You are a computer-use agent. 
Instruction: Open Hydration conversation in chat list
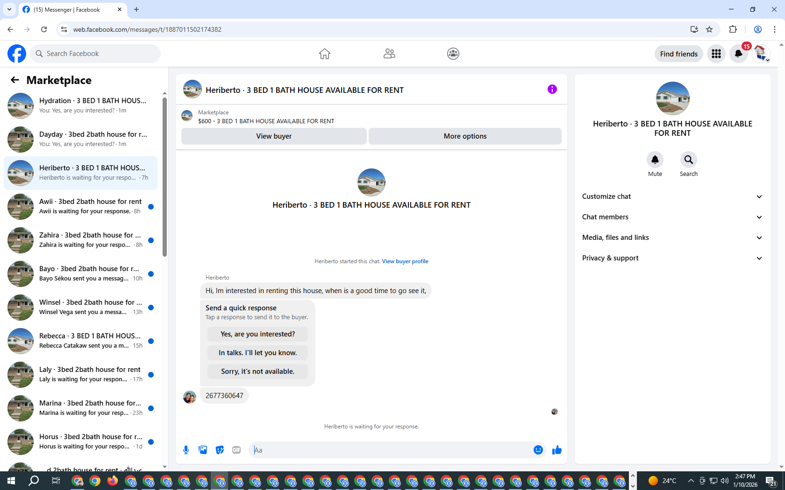tap(80, 106)
